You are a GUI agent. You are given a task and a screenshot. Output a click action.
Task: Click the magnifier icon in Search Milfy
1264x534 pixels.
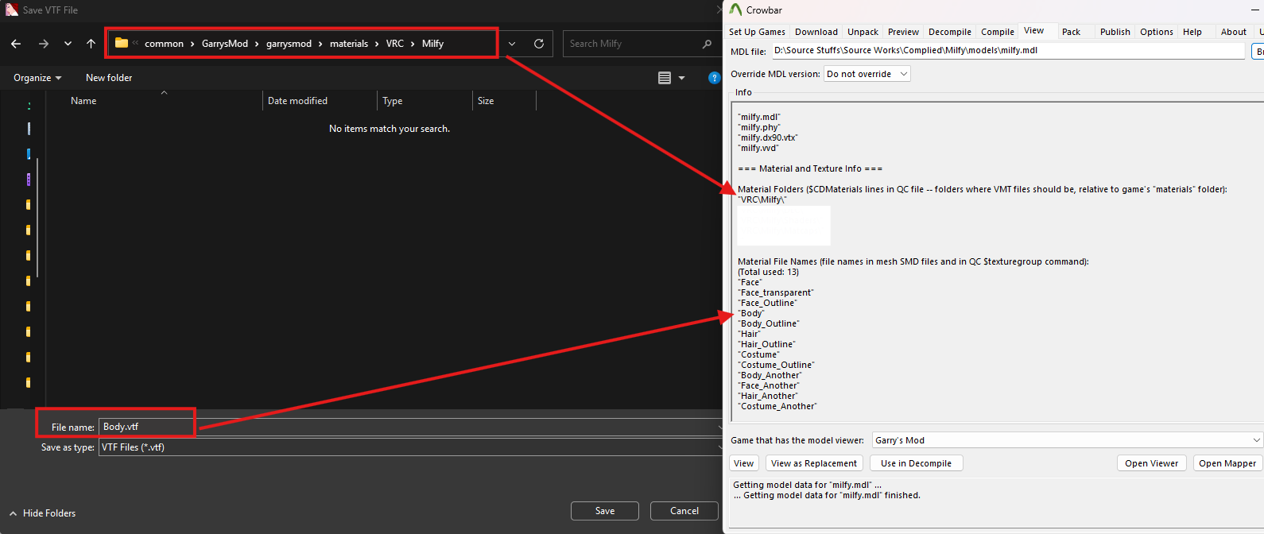(x=707, y=44)
